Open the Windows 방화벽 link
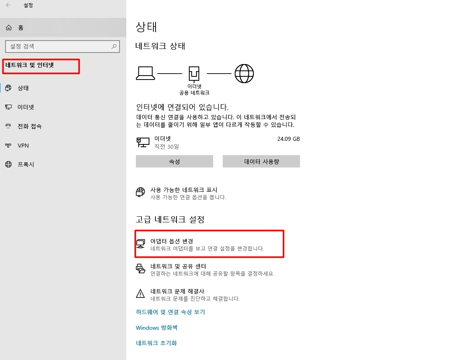Viewport: 471px width, 360px height. click(157, 328)
